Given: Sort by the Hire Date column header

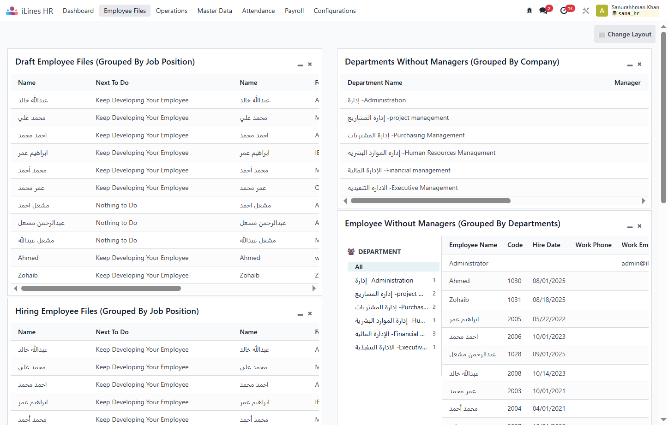Looking at the screenshot, I should tap(547, 245).
